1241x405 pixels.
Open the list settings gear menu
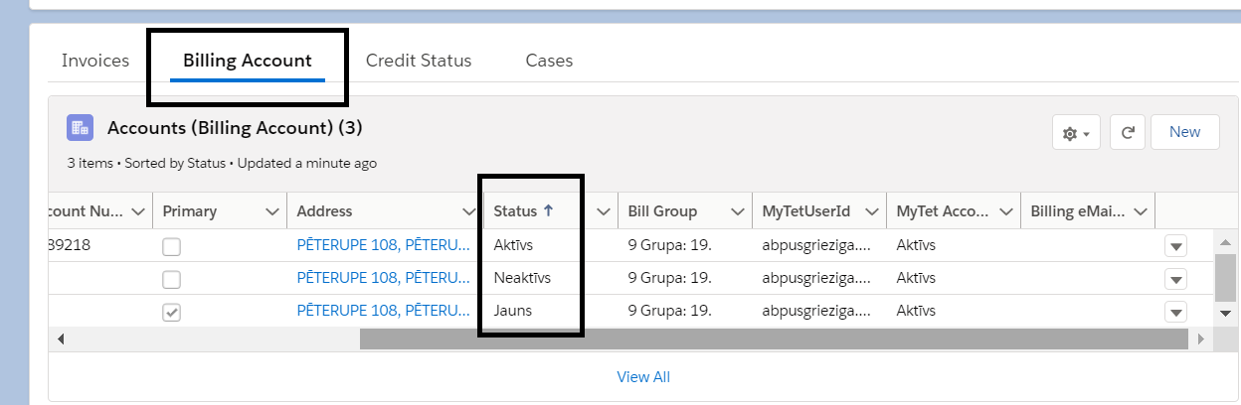pyautogui.click(x=1076, y=133)
